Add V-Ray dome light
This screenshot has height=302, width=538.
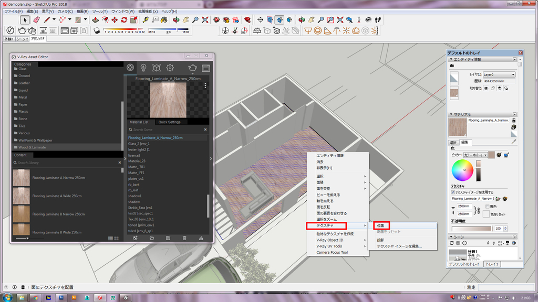(x=356, y=31)
